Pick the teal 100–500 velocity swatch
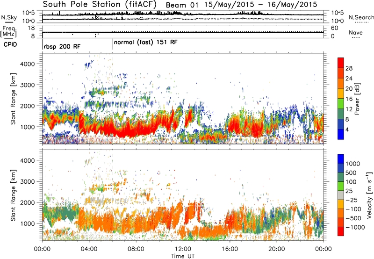The width and height of the screenshot is (374, 259). click(341, 177)
